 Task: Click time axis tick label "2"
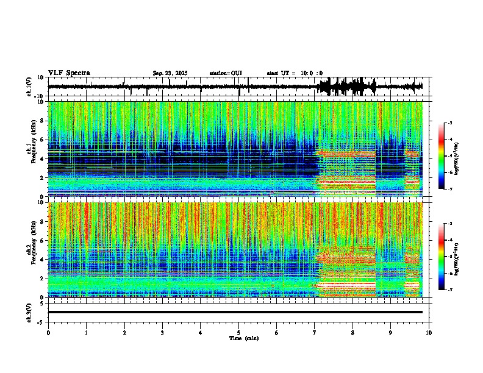(x=124, y=333)
